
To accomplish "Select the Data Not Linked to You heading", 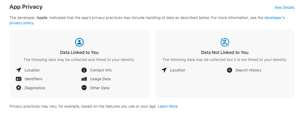I will [225, 52].
